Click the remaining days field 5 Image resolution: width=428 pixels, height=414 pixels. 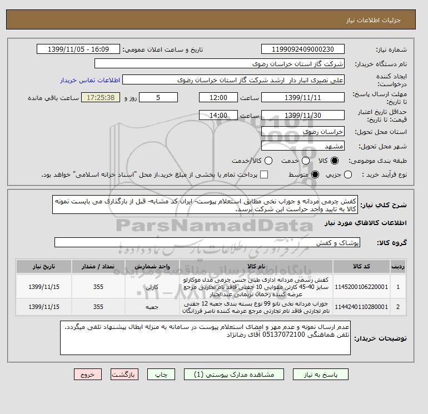158,97
